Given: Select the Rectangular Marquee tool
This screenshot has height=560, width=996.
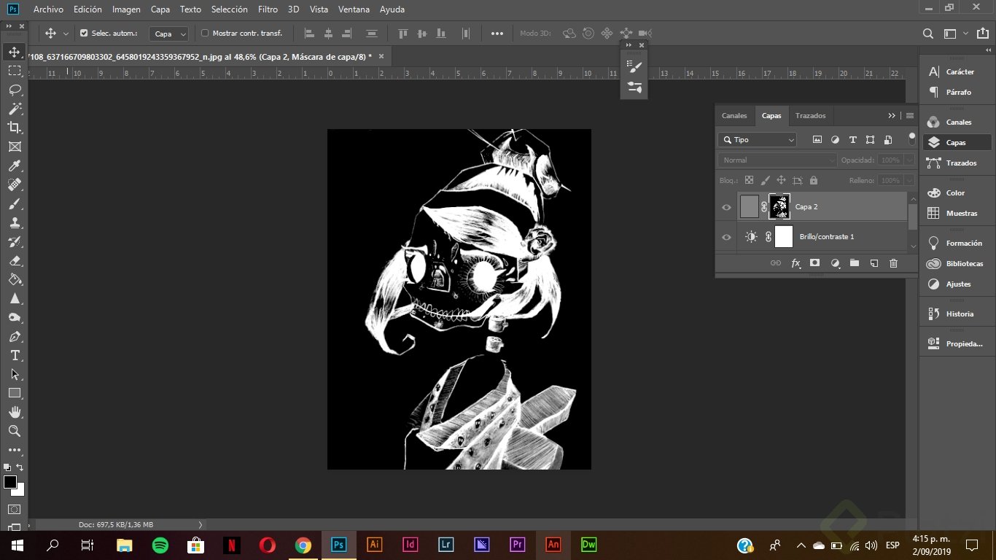Looking at the screenshot, I should (x=14, y=71).
